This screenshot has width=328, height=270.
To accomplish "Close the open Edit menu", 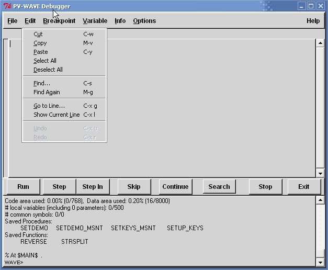I will (x=30, y=21).
